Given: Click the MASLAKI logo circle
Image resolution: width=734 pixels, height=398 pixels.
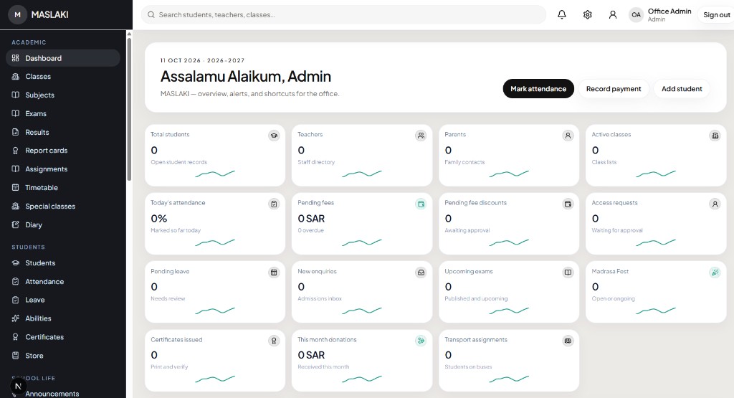Looking at the screenshot, I should 17,14.
